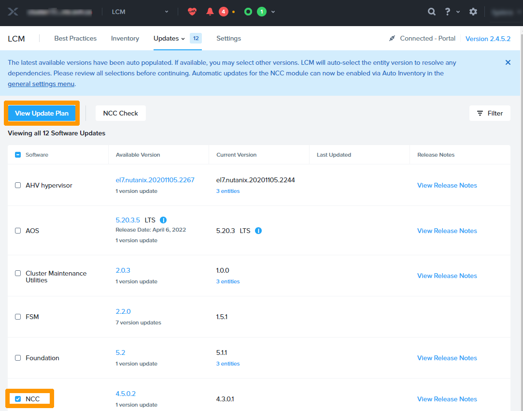Expand the tasks dropdown arrow in top bar
523x411 pixels.
(x=273, y=12)
